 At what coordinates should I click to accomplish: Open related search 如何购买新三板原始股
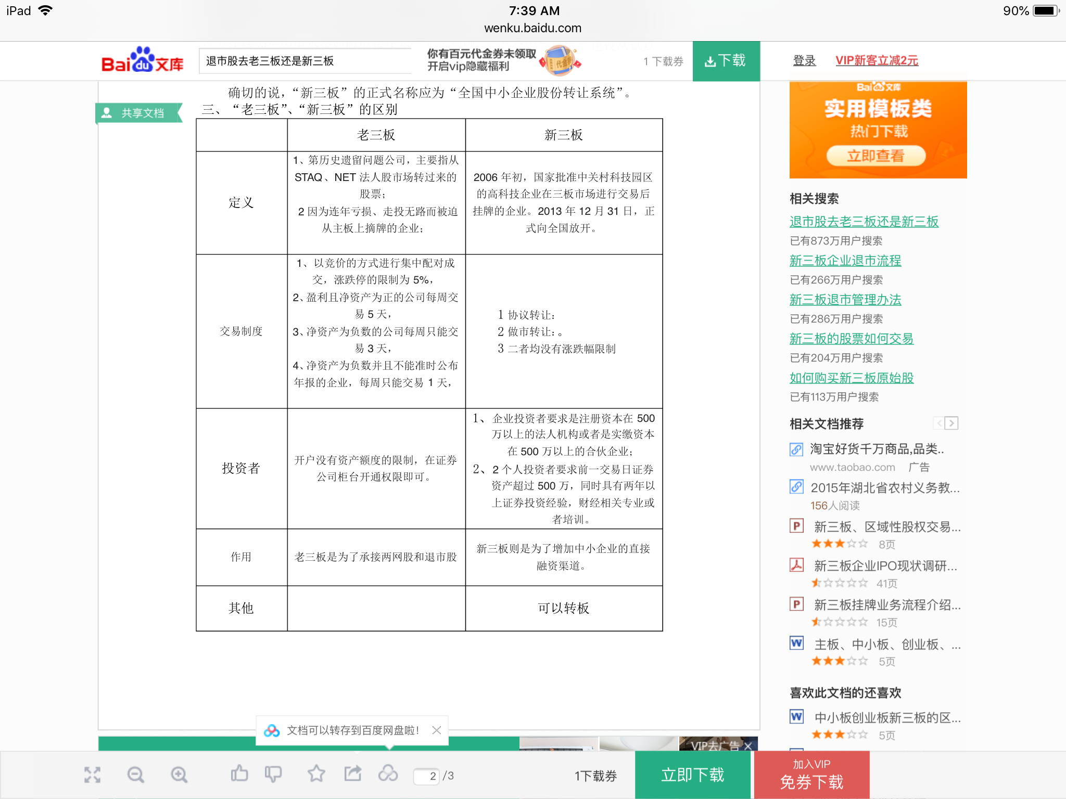pyautogui.click(x=852, y=378)
